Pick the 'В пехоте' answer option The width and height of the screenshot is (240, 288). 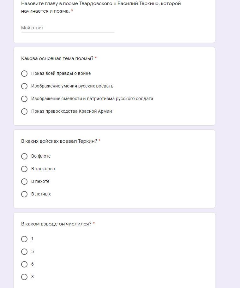pyautogui.click(x=24, y=182)
